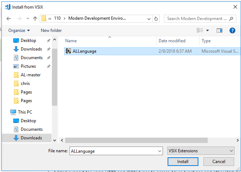The image size is (241, 172).
Task: Click the folder icon in address bar
Action: point(44,19)
